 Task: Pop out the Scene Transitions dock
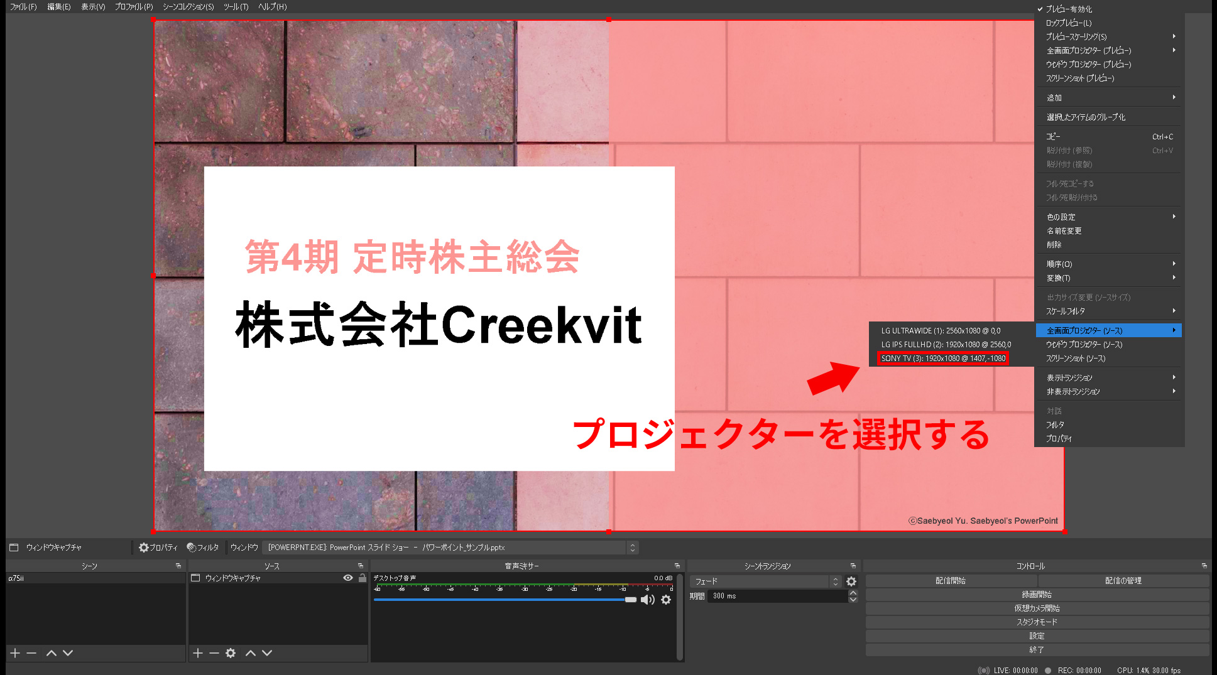(x=853, y=566)
